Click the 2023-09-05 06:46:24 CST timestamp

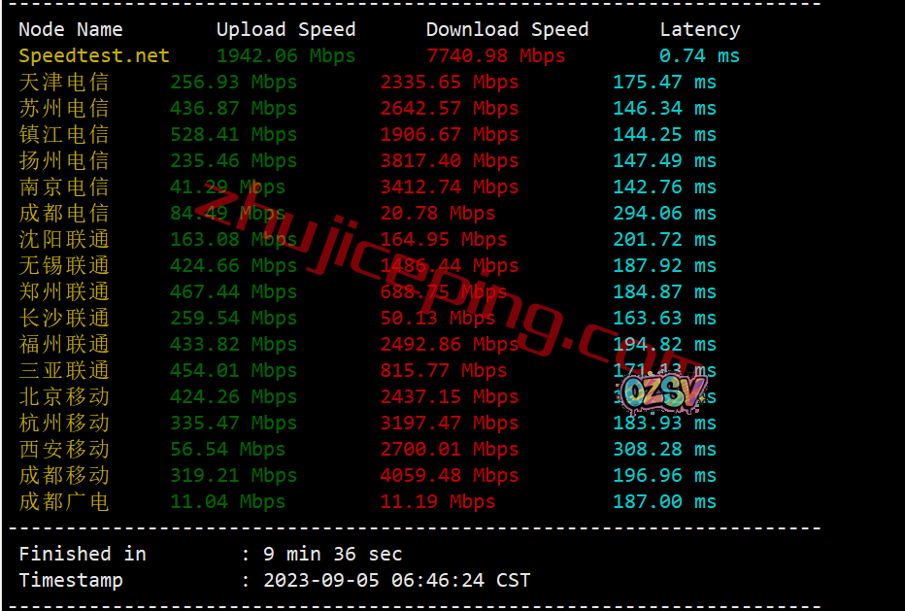396,580
